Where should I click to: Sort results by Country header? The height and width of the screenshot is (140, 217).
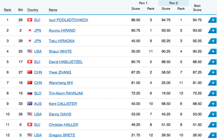pyautogui.click(x=33, y=10)
